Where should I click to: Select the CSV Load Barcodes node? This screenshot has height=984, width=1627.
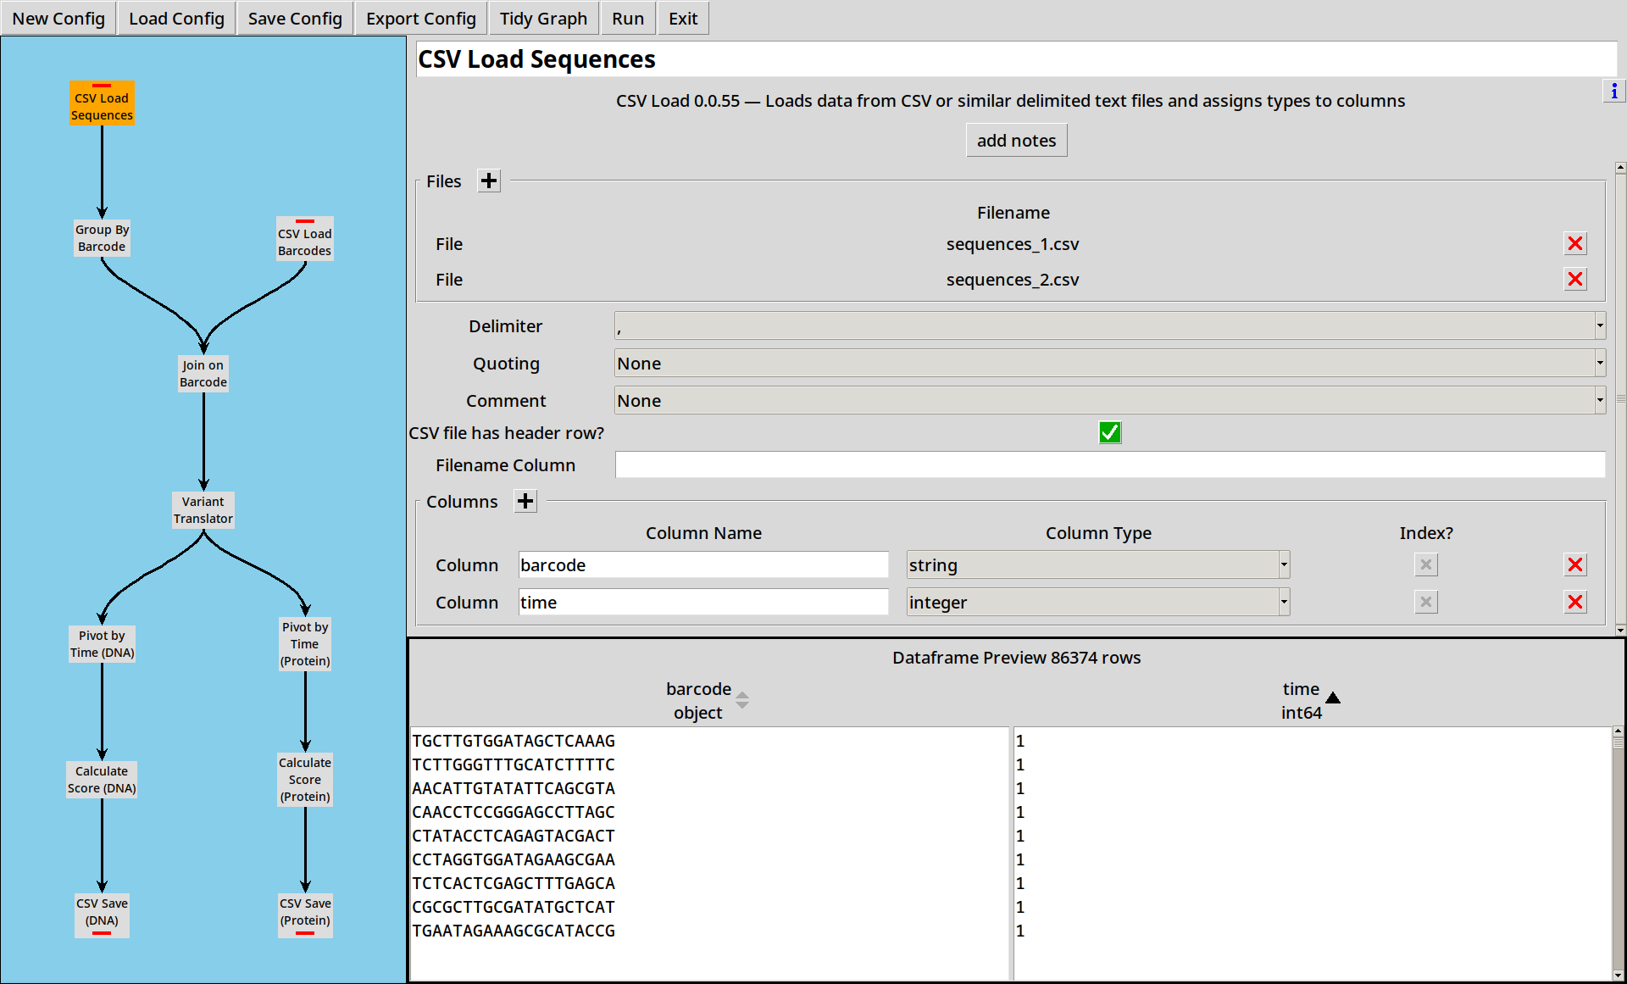[x=305, y=240]
